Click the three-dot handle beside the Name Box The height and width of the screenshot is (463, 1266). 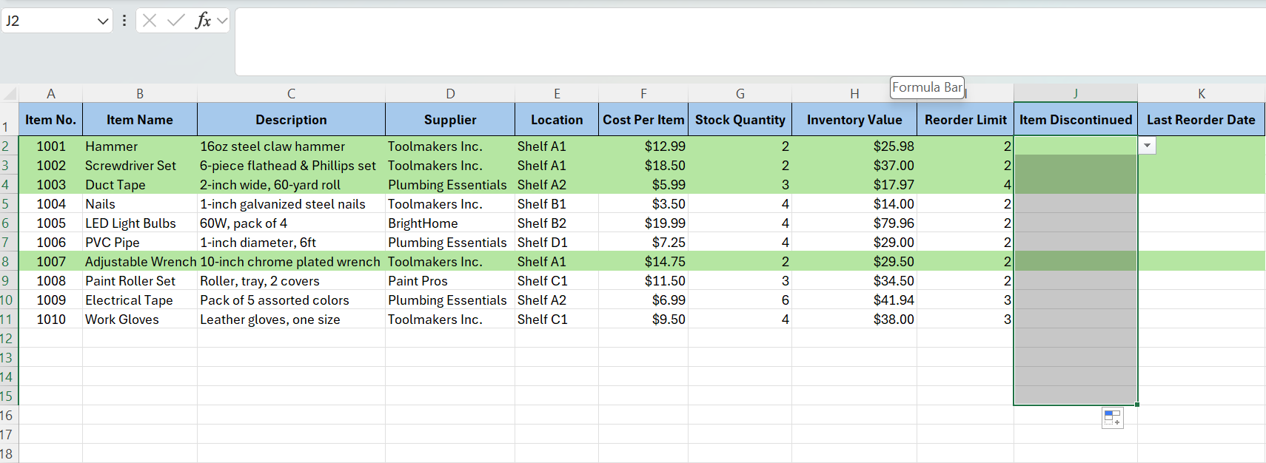click(x=124, y=21)
